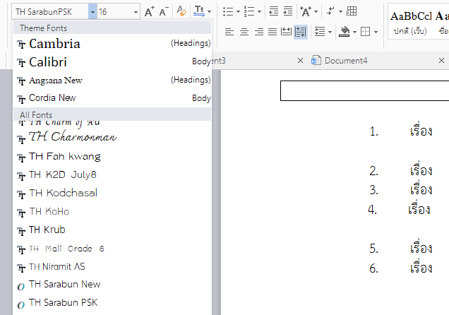
Task: Click the empty bordered box in document
Action: tap(364, 91)
